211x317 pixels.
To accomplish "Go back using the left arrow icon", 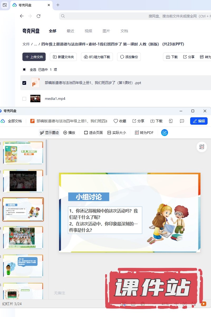I will 22,16.
